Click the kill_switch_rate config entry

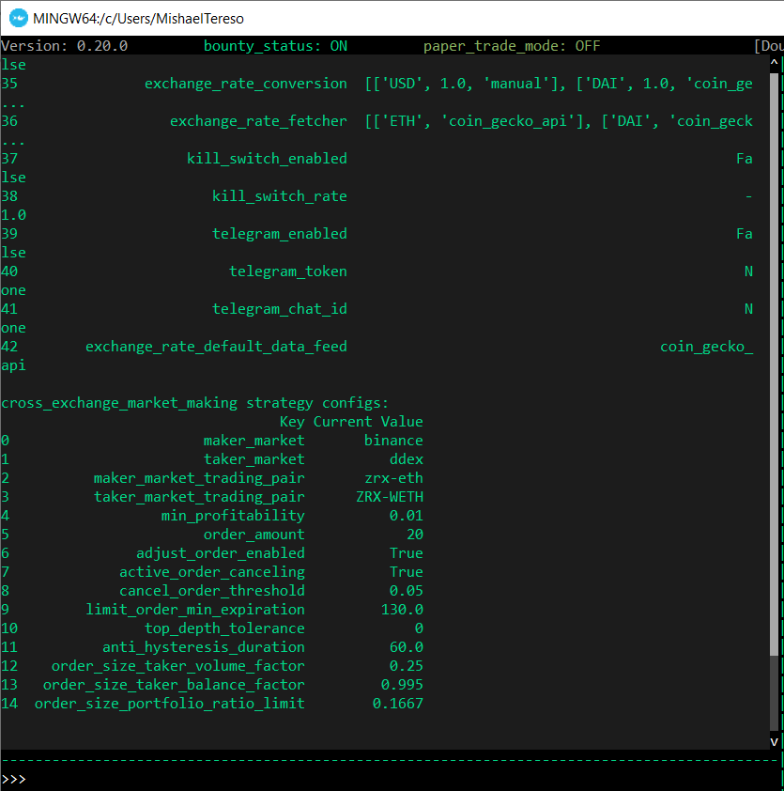tap(280, 195)
